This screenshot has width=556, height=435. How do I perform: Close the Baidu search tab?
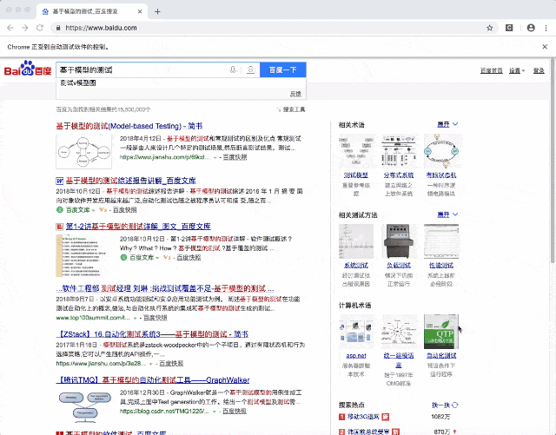pos(140,11)
